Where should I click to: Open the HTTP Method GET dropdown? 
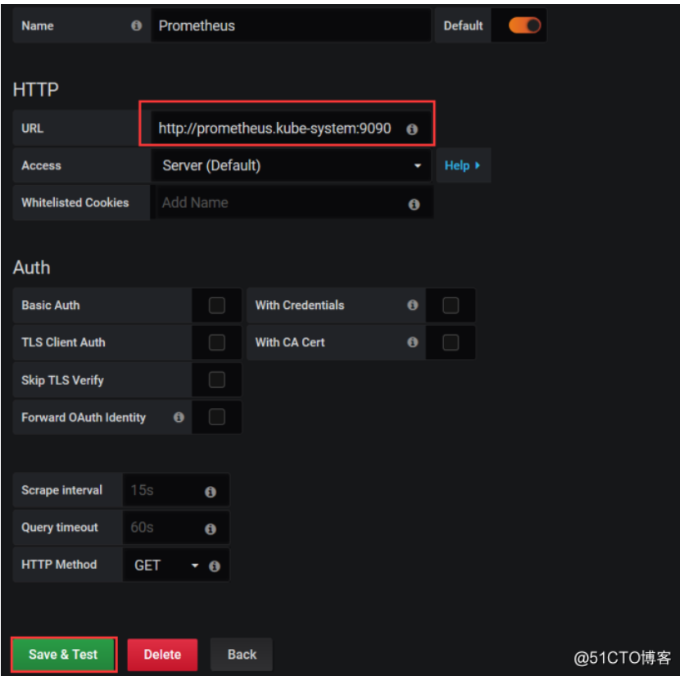167,565
